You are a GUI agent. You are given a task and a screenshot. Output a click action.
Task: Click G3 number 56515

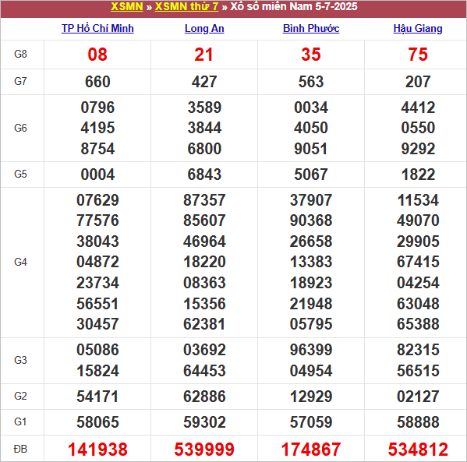(418, 371)
